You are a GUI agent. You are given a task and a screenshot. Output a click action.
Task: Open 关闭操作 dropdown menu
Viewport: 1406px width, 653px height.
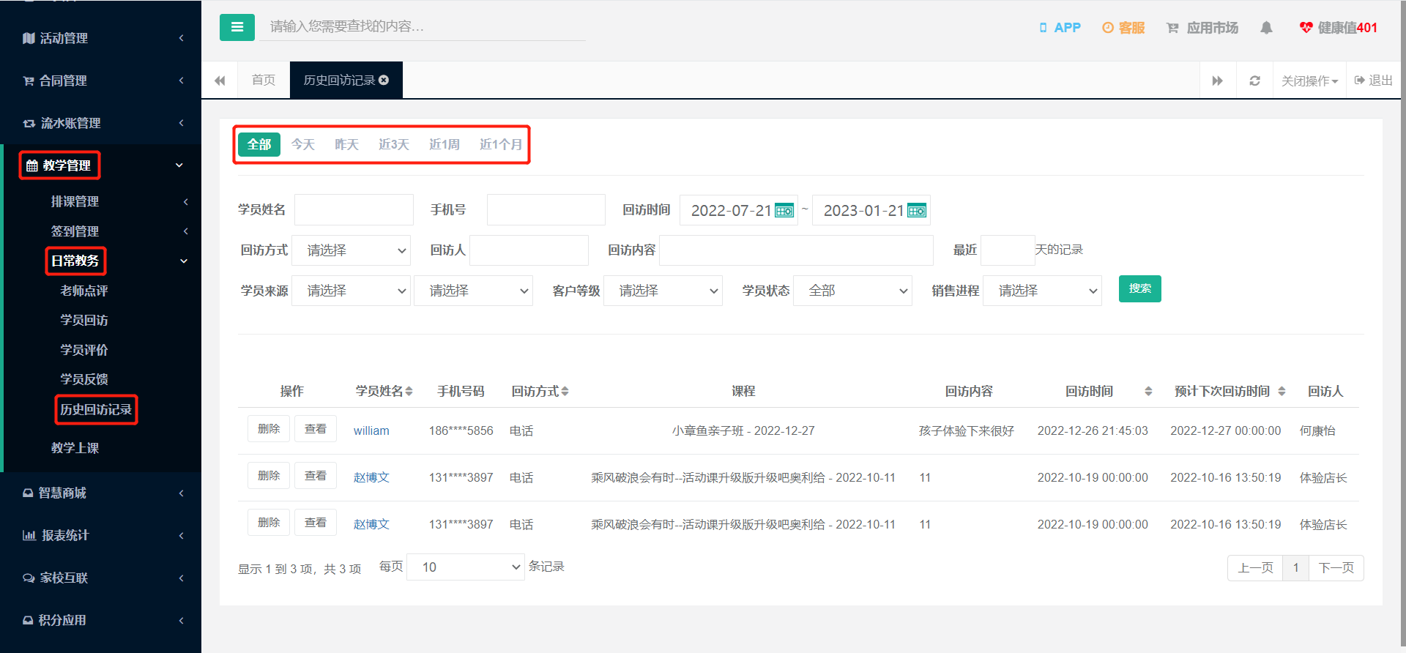click(x=1309, y=81)
